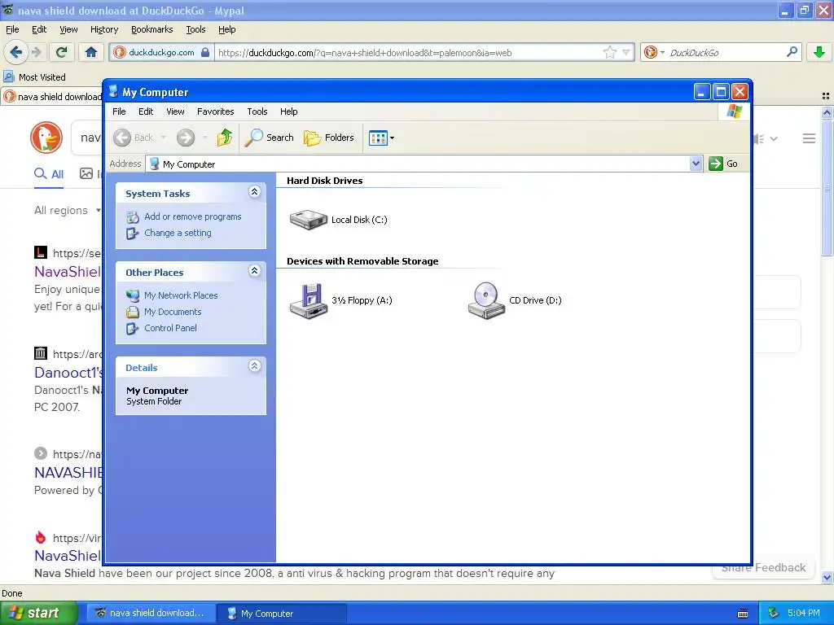
Task: Open Most Visited bookmarks folder
Action: (34, 77)
